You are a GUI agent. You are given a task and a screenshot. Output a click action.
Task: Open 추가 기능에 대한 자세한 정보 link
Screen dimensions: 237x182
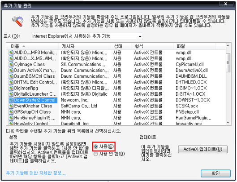(36, 173)
